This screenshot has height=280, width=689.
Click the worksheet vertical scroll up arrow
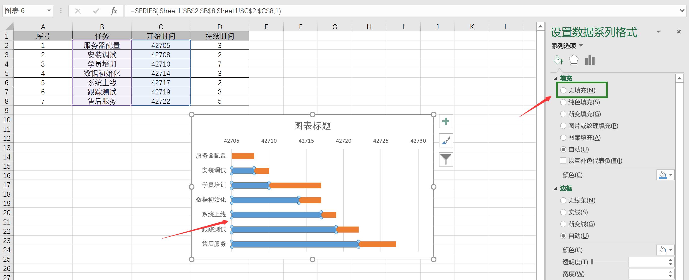point(540,26)
